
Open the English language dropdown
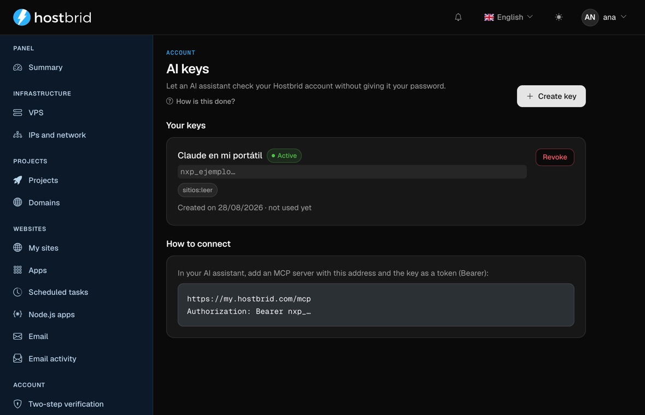point(508,17)
